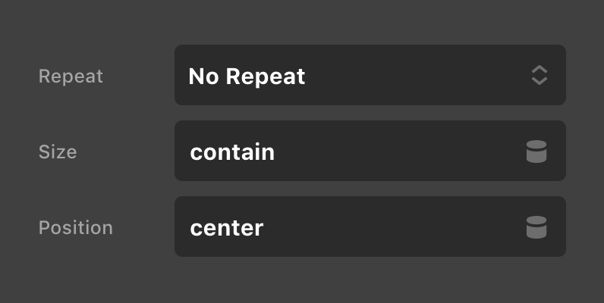Image resolution: width=604 pixels, height=303 pixels.
Task: Open the Repeat dropdown menu
Action: tap(370, 75)
